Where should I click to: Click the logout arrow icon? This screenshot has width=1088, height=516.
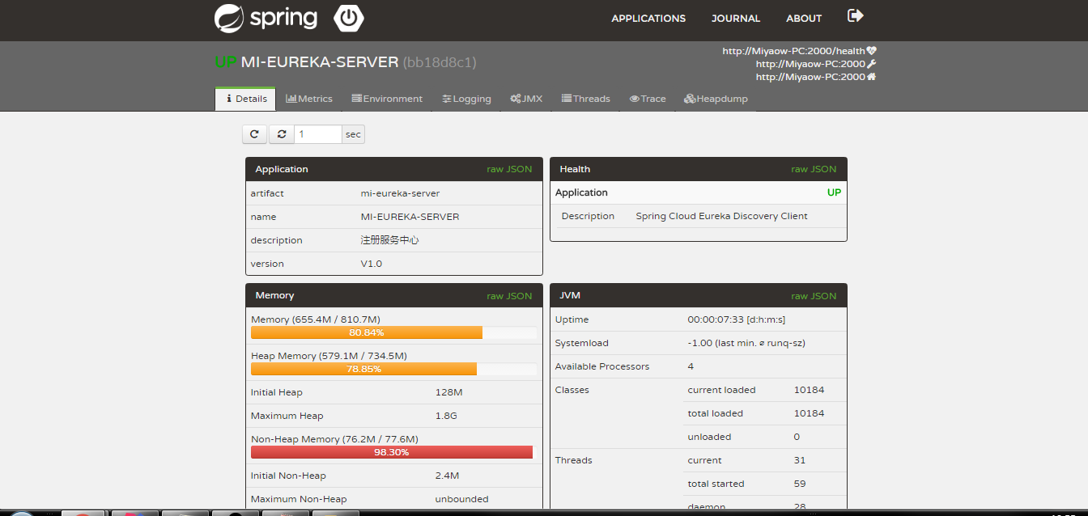856,15
